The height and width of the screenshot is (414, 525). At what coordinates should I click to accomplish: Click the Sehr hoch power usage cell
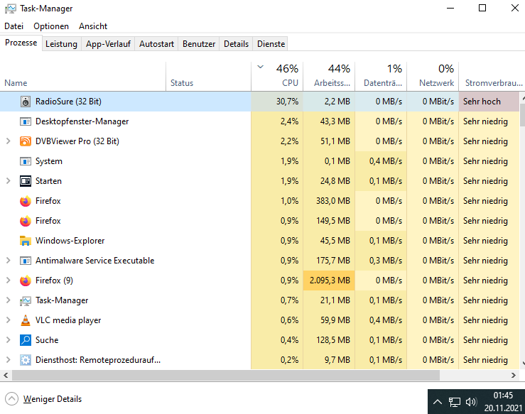489,102
